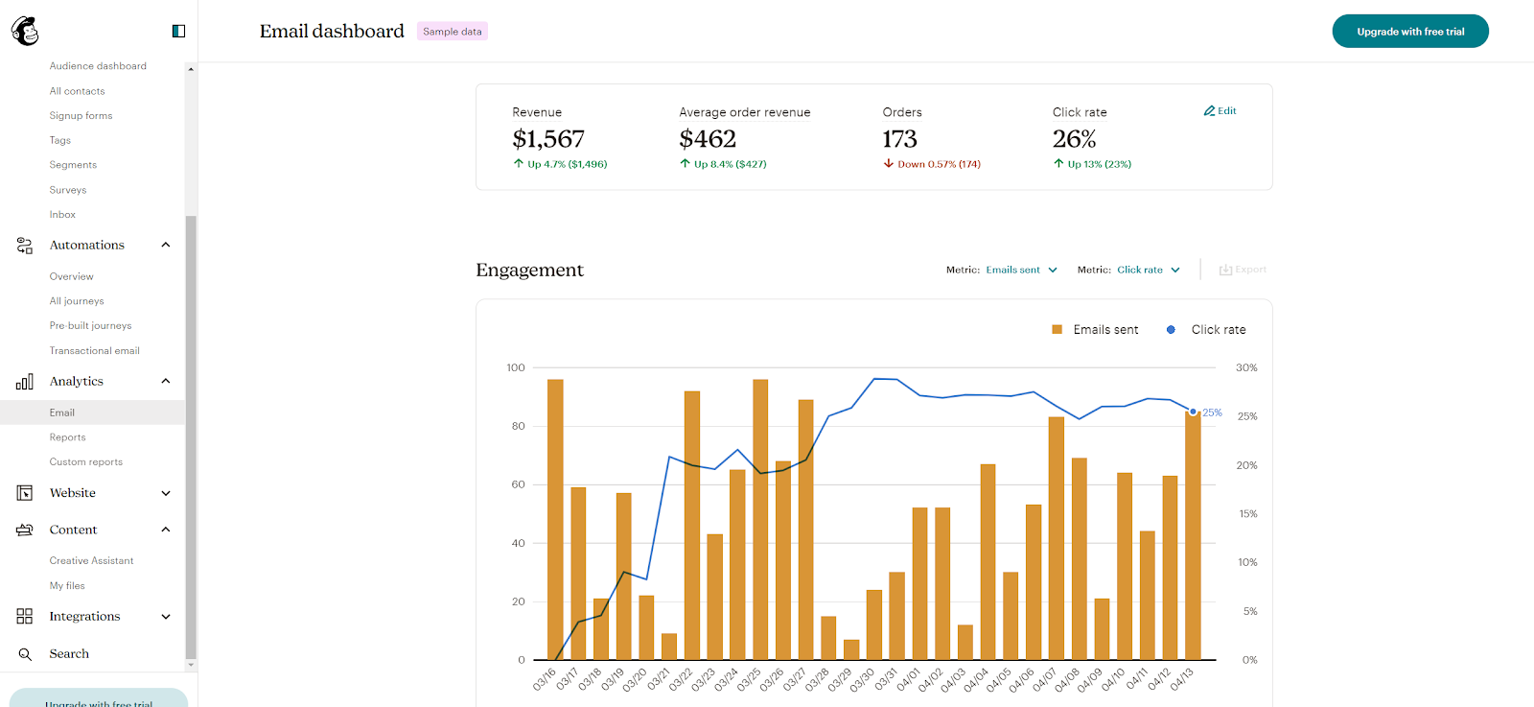Open the Emails sent metric dropdown
Viewport: 1534px width, 707px height.
(x=1021, y=271)
